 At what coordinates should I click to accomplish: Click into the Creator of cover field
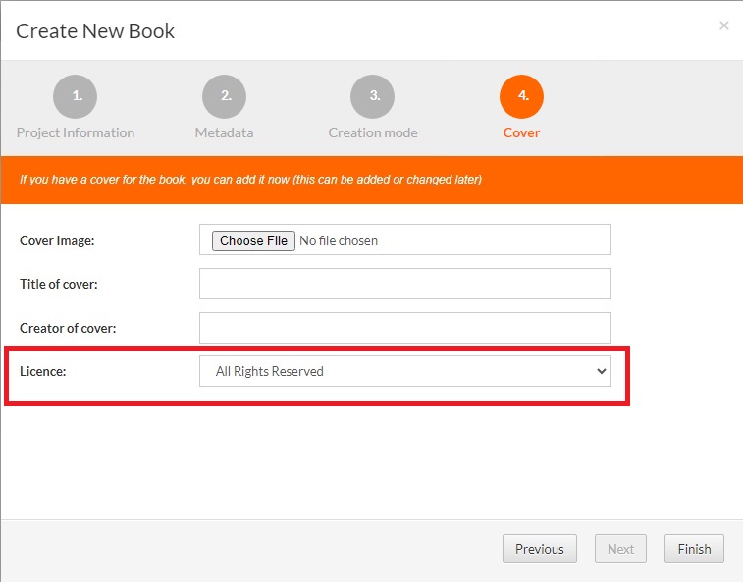(404, 328)
